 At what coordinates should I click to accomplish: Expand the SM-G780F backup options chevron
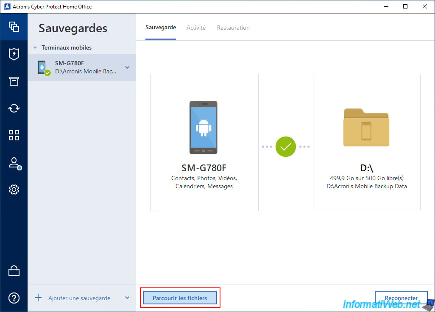pos(127,67)
